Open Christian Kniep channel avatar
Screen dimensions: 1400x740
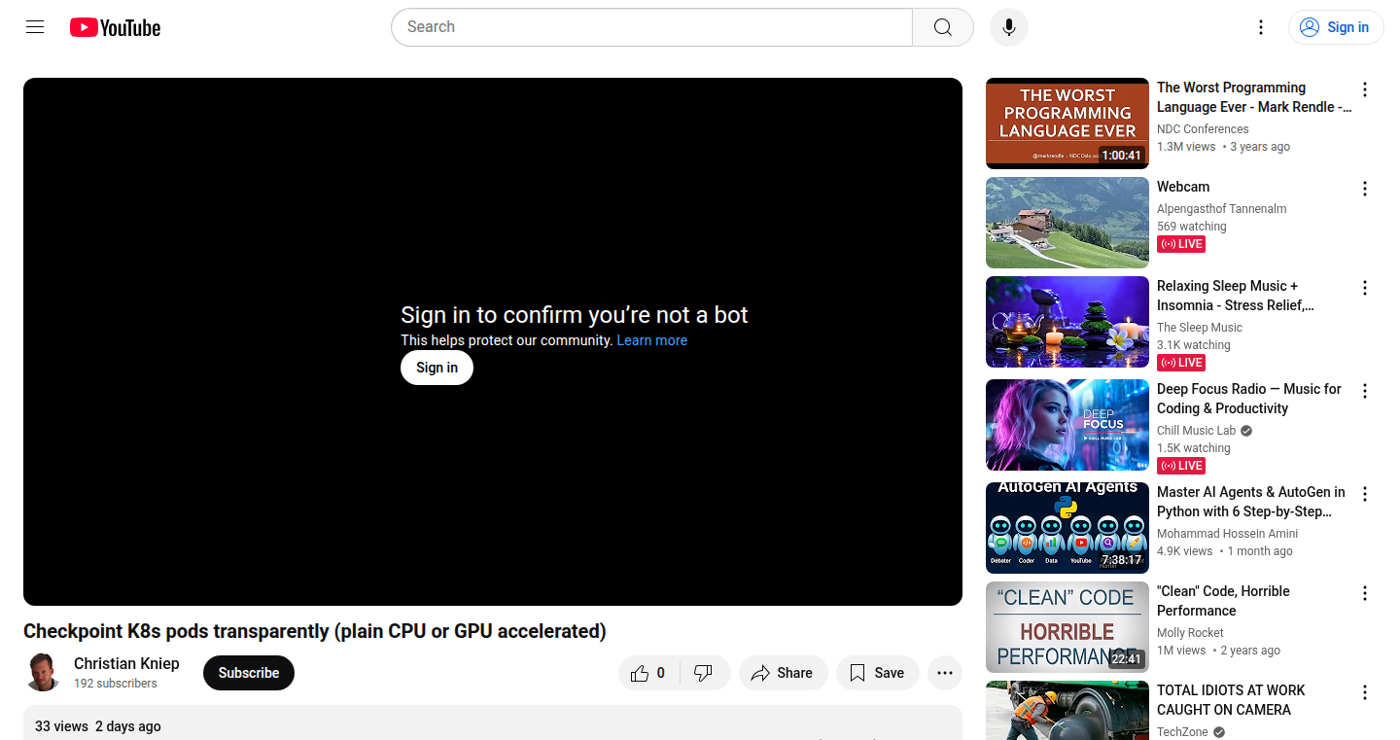coord(43,672)
